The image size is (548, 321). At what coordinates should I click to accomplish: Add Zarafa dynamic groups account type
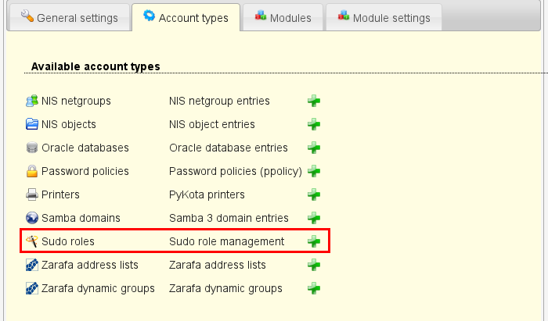point(314,288)
